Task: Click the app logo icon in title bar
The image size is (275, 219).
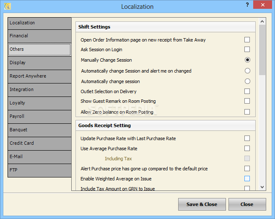Action: coord(8,6)
